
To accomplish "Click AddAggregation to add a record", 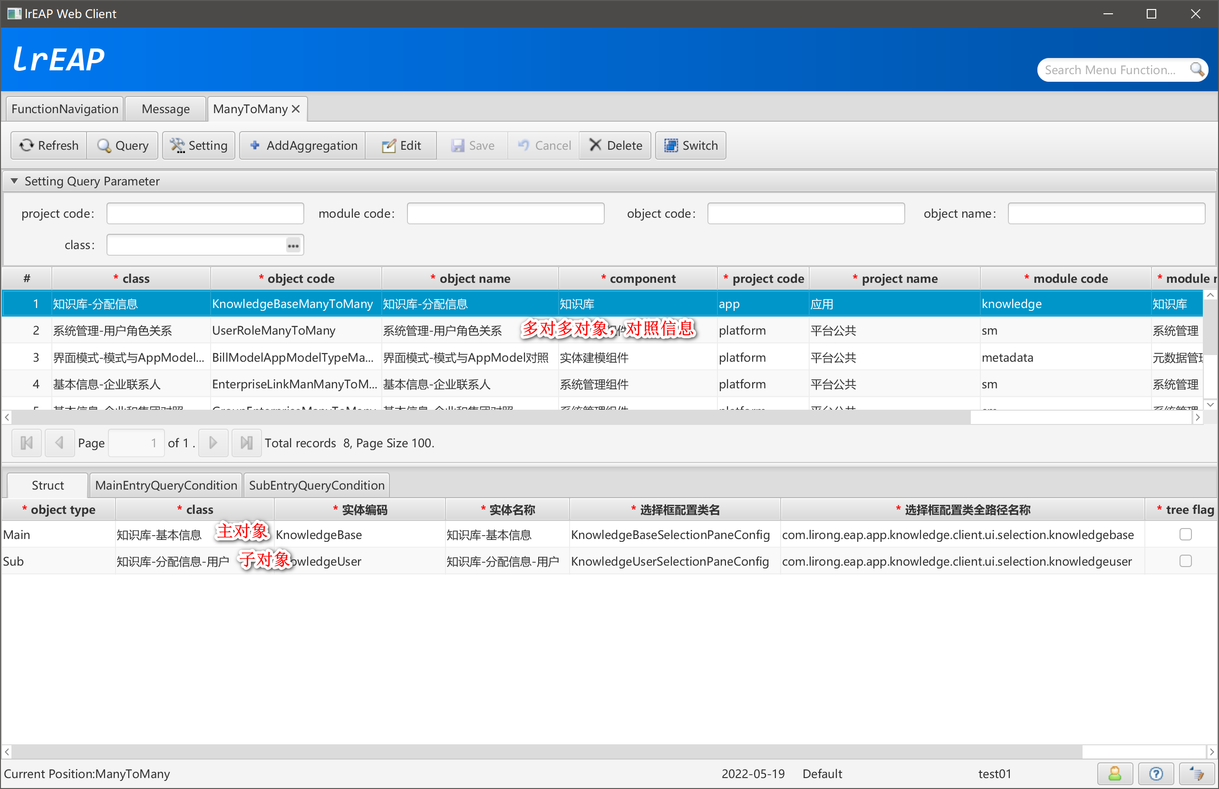I will 303,145.
